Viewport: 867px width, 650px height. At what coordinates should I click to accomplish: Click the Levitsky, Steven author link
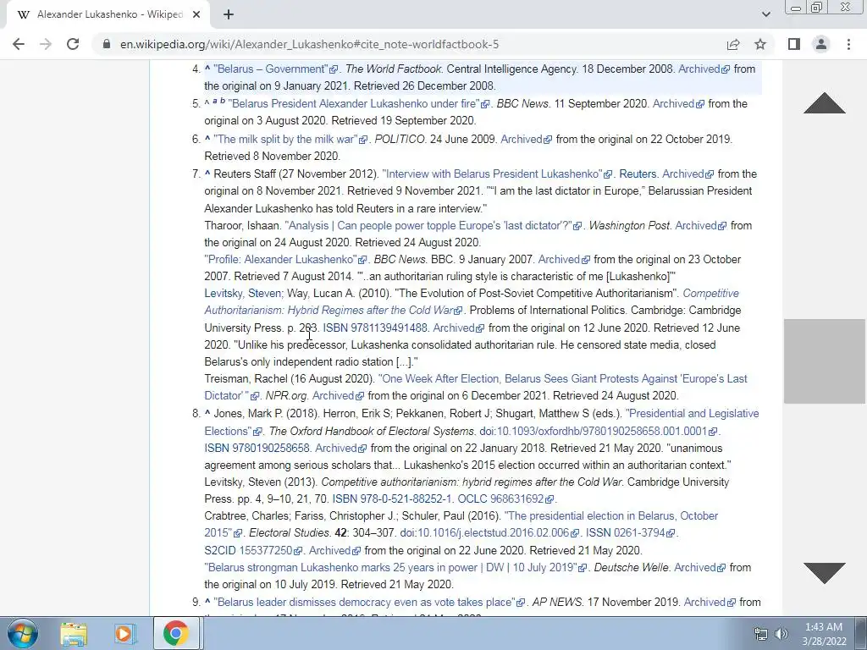243,294
